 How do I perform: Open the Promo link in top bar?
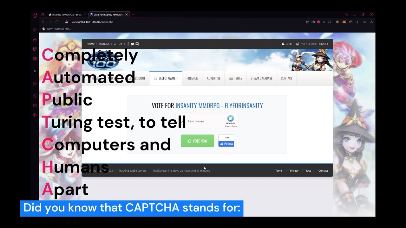tap(91, 44)
